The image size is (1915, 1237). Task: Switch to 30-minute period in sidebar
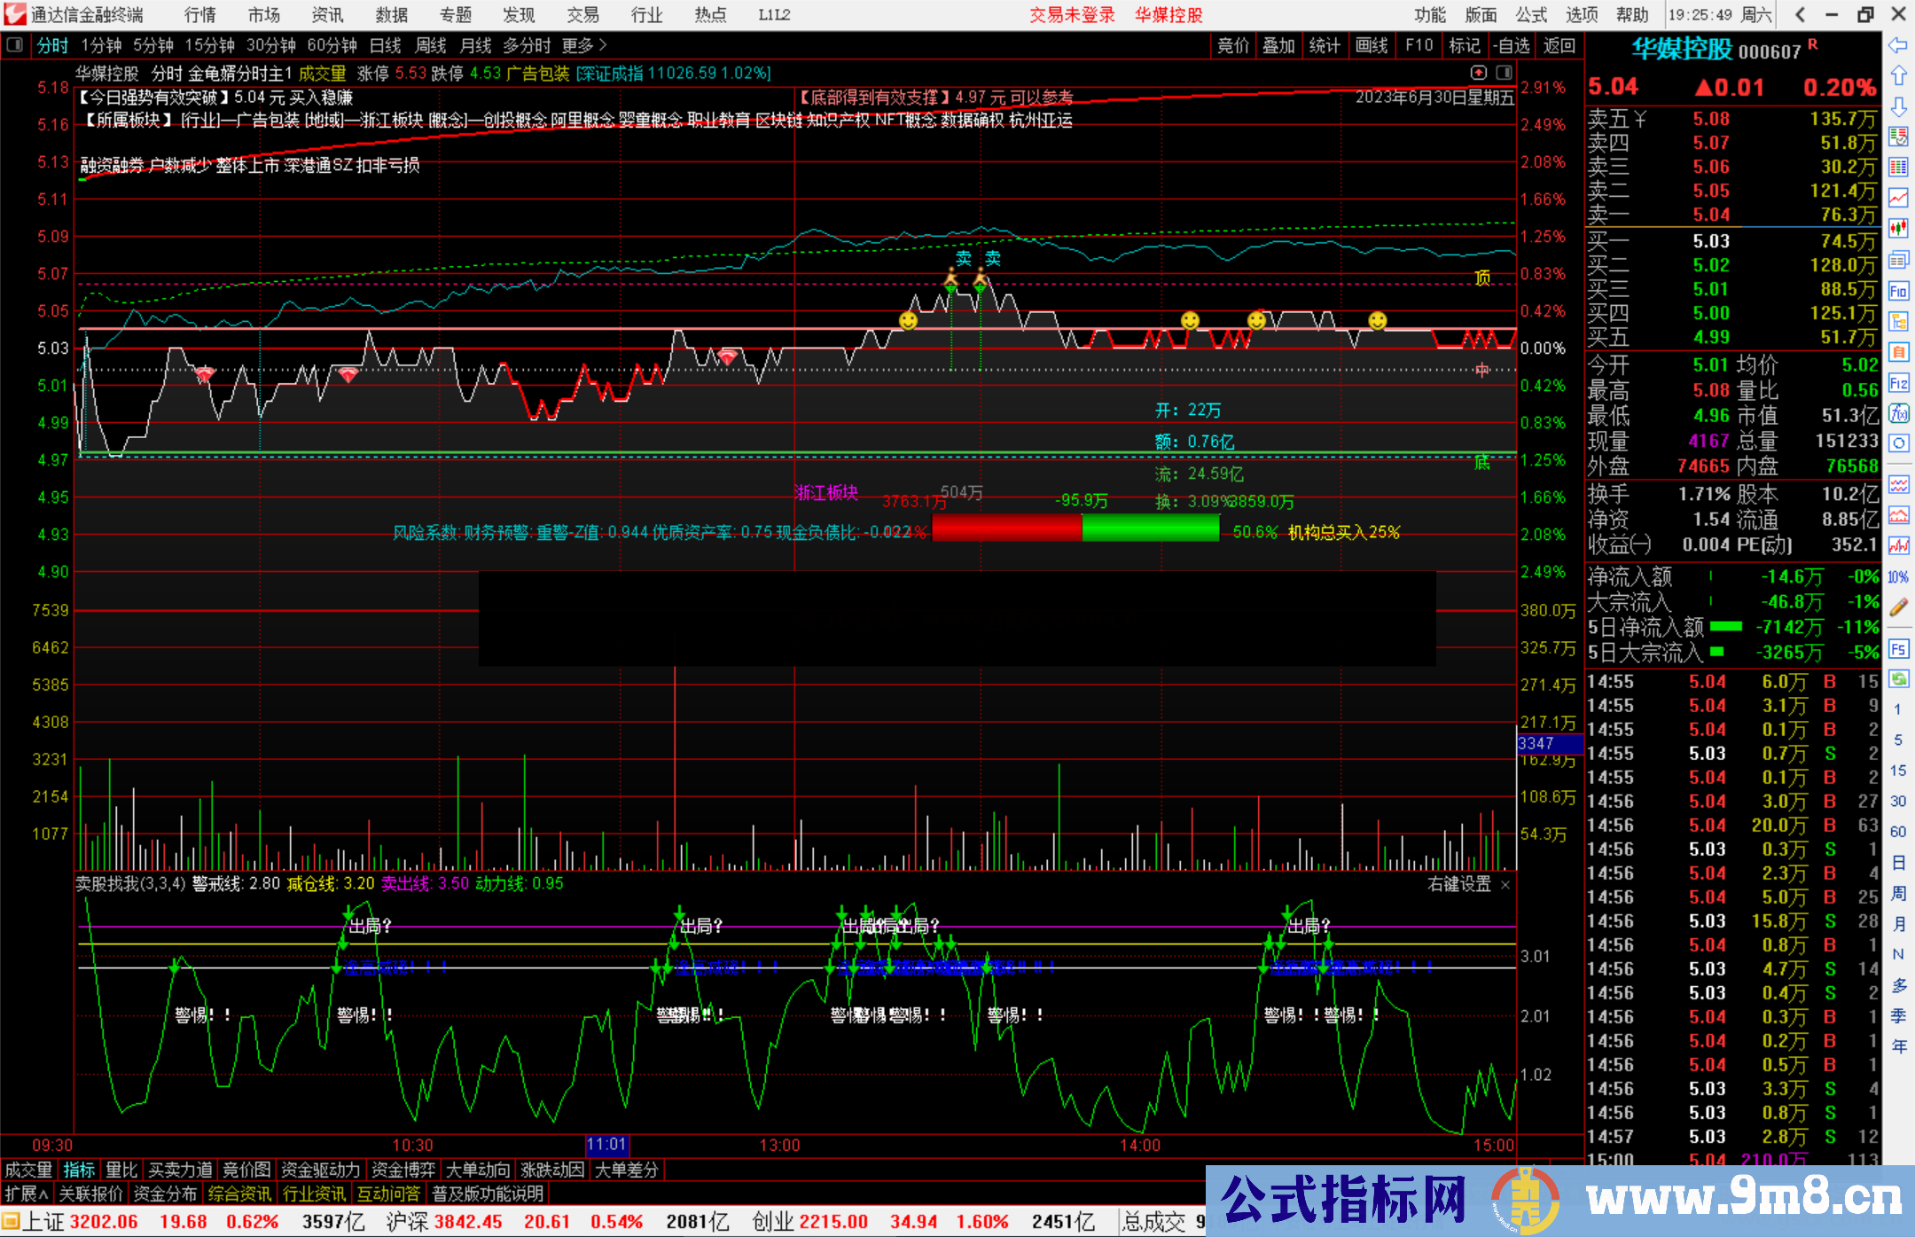(x=1898, y=802)
